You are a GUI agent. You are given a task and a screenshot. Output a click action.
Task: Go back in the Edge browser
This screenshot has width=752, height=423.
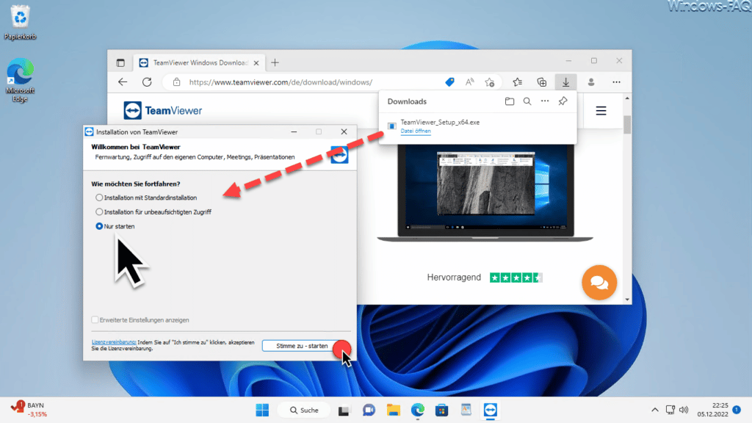pos(123,82)
